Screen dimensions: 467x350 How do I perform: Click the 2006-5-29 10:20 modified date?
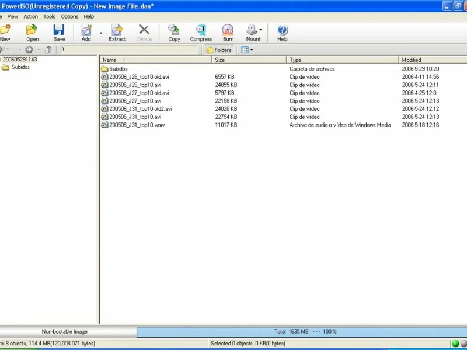[420, 69]
